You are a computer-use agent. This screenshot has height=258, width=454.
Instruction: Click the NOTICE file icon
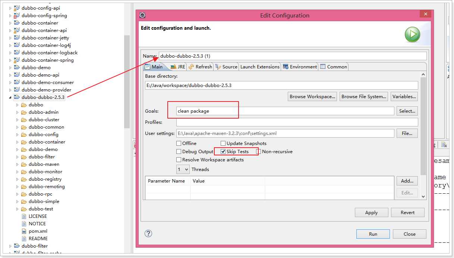[x=24, y=223]
